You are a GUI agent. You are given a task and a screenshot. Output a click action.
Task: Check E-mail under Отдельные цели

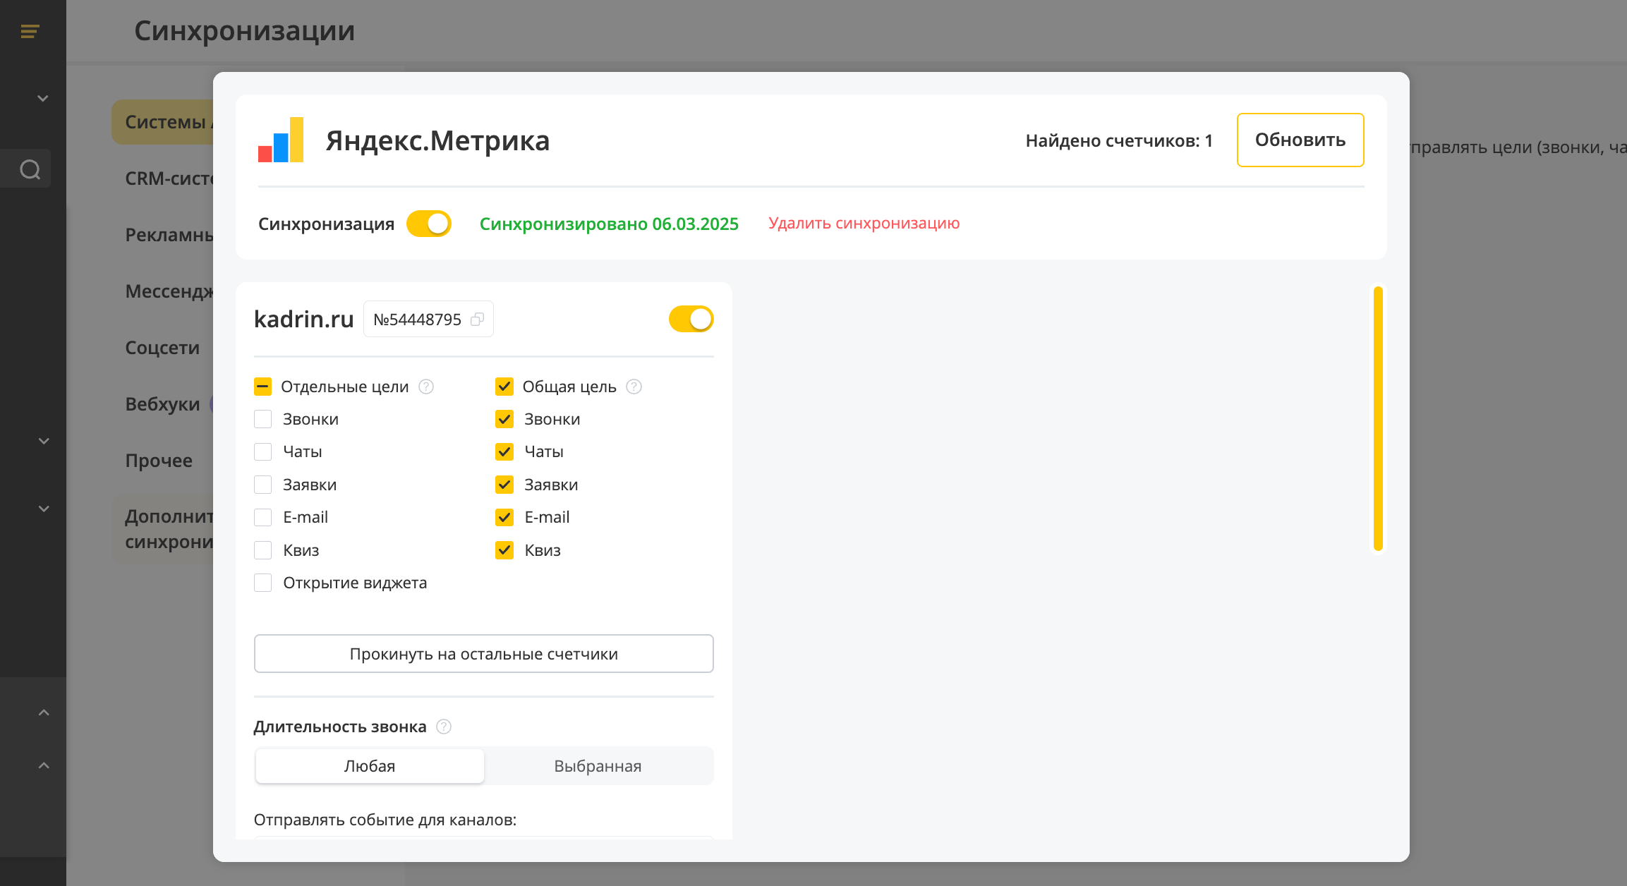point(262,517)
